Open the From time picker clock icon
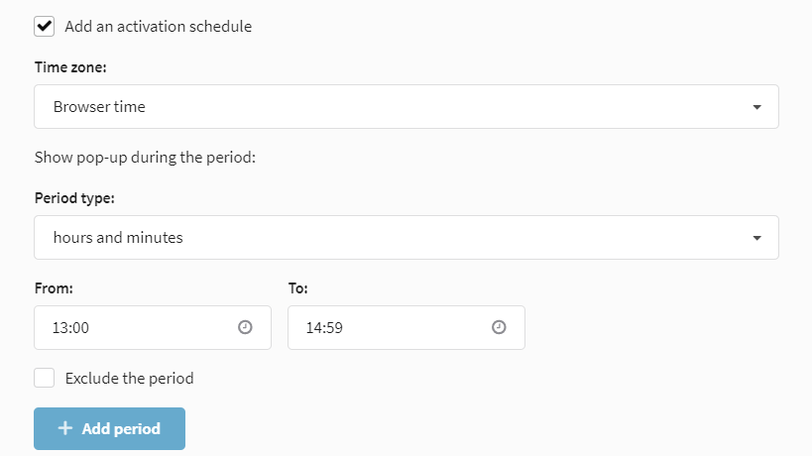The image size is (812, 456). pyautogui.click(x=245, y=327)
